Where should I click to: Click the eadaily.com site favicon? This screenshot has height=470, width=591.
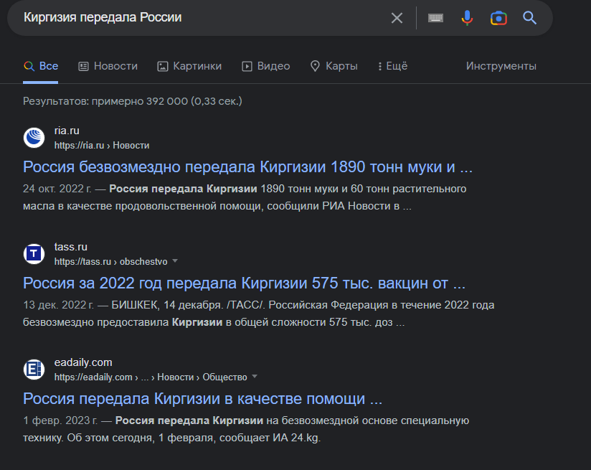point(34,370)
